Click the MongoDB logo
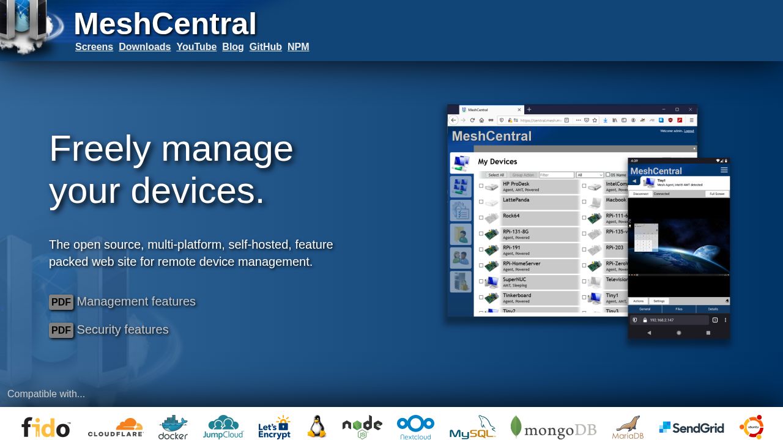 [x=553, y=427]
